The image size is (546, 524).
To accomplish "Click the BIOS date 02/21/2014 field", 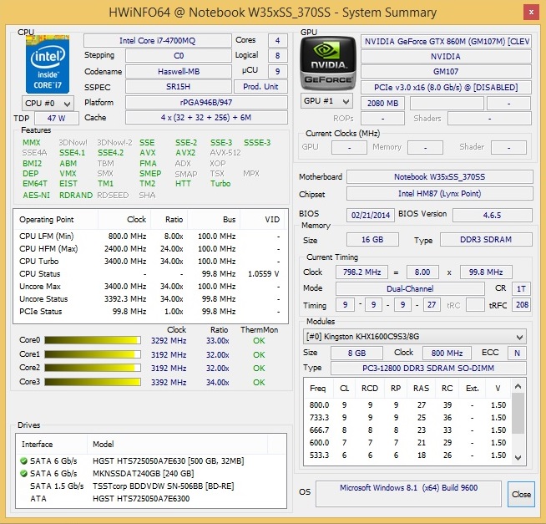I will point(370,215).
